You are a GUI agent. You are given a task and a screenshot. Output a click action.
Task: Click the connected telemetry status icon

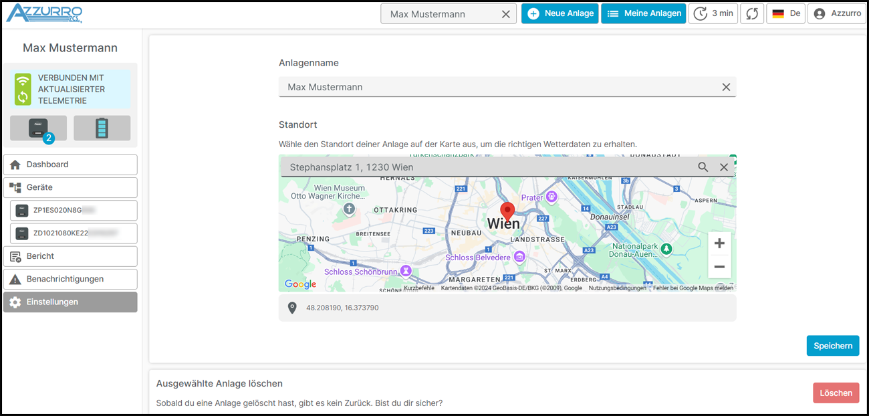[x=23, y=90]
